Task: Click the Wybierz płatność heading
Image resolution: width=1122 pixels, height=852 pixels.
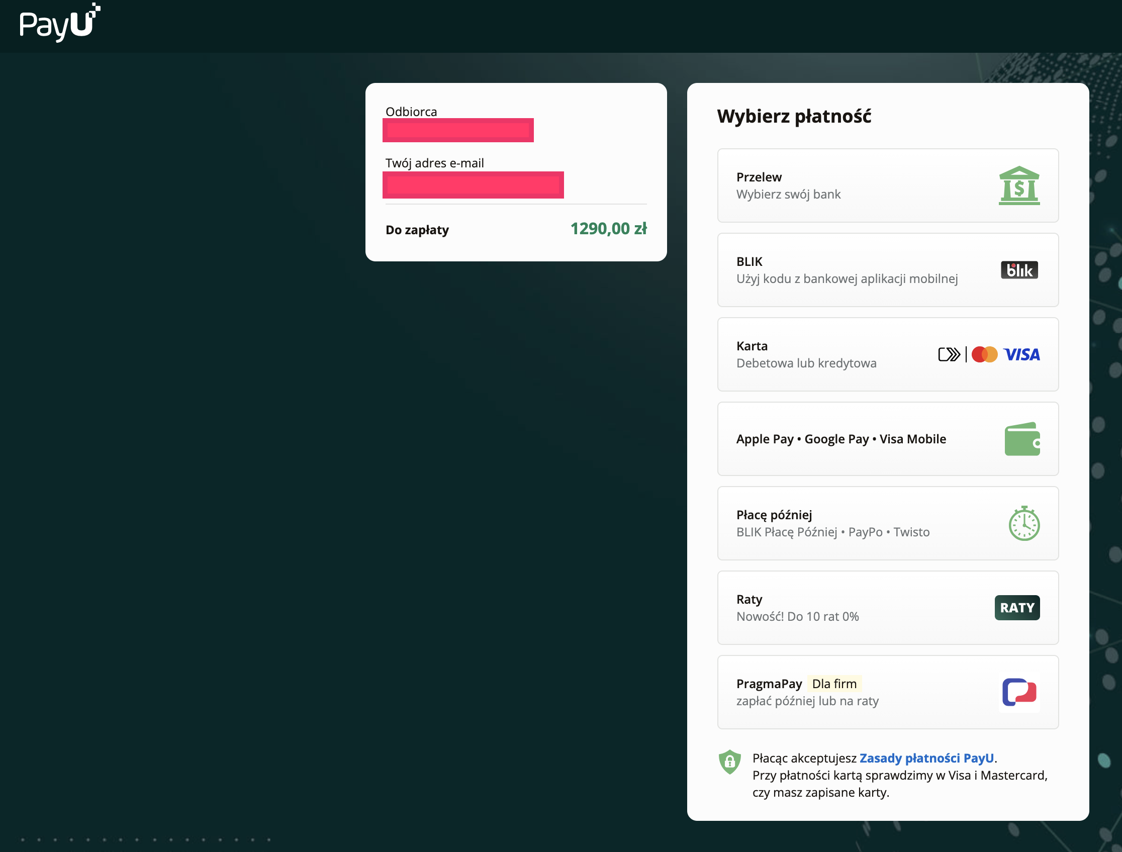Action: tap(794, 117)
